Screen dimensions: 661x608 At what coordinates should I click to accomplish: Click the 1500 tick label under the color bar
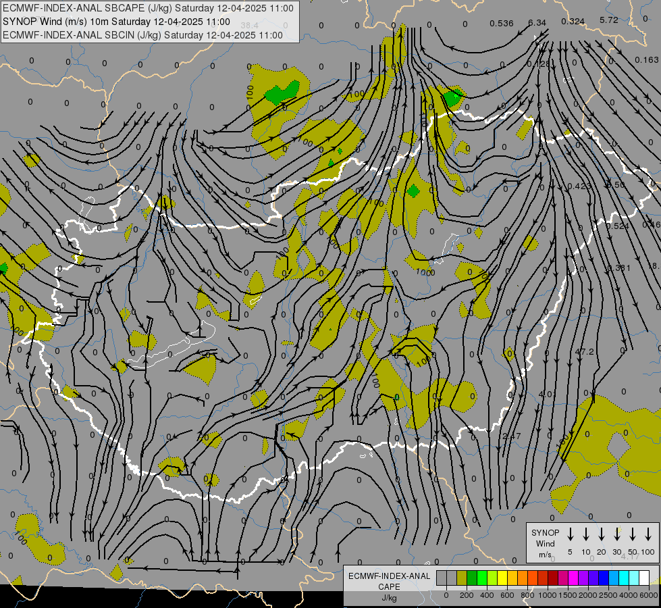click(568, 595)
